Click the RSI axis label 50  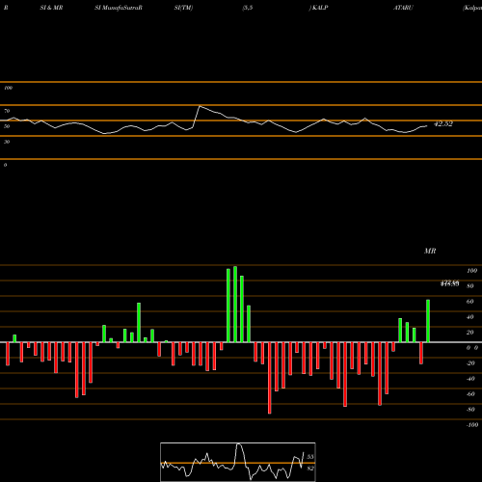(7, 126)
